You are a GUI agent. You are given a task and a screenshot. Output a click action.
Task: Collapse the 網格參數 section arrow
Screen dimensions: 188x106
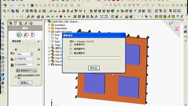tap(38, 41)
